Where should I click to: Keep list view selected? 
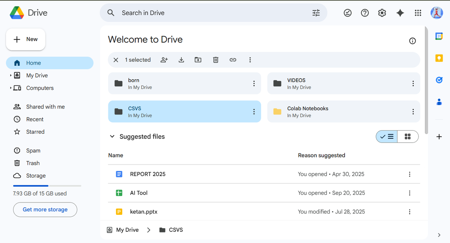coord(386,136)
